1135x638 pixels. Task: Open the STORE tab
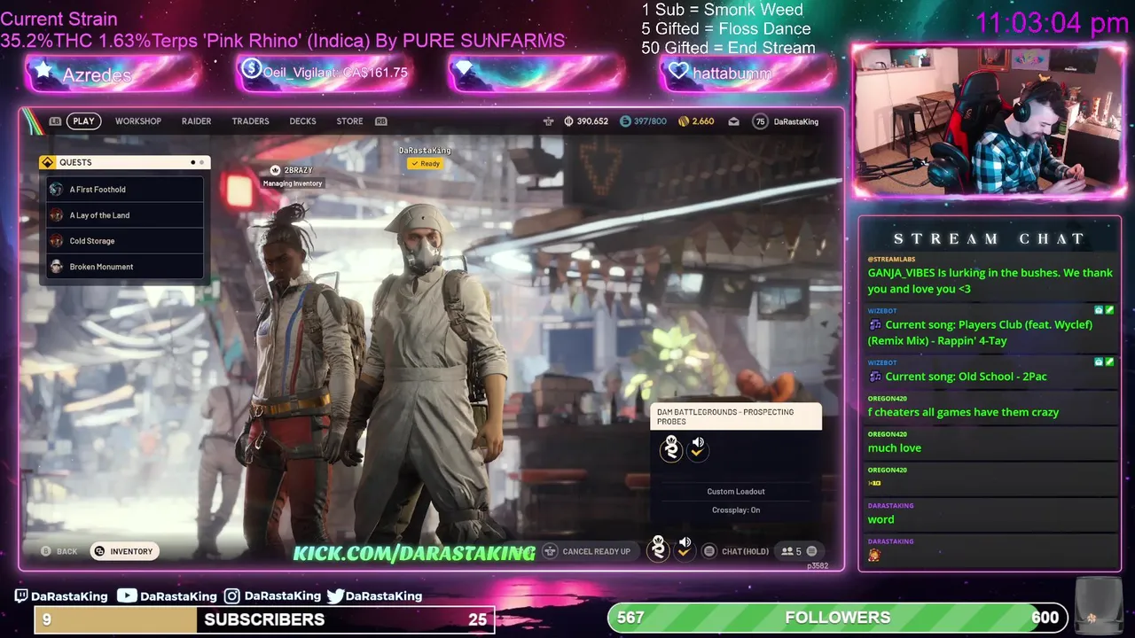[349, 121]
